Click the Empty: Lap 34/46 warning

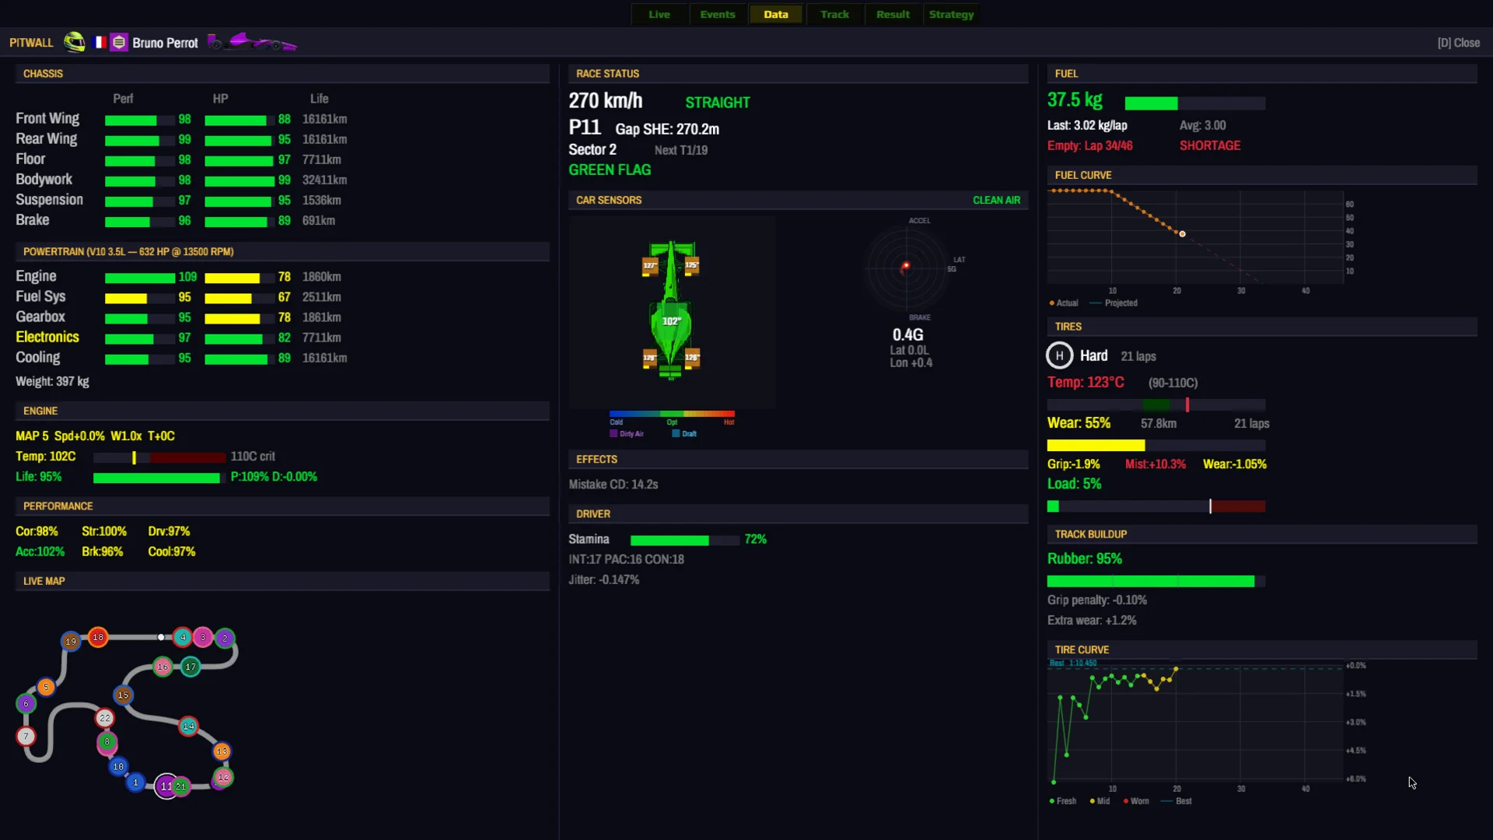[x=1089, y=145]
